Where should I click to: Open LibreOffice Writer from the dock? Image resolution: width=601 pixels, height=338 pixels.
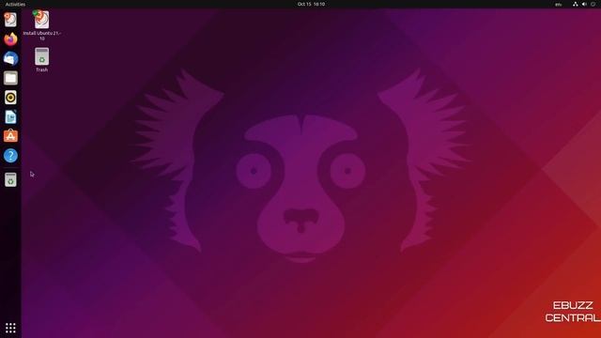click(10, 116)
